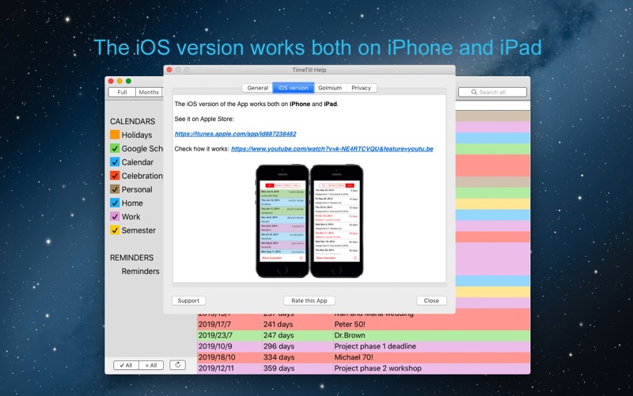Screen dimensions: 633x396
Task: Click the Search all field
Action: (x=492, y=92)
